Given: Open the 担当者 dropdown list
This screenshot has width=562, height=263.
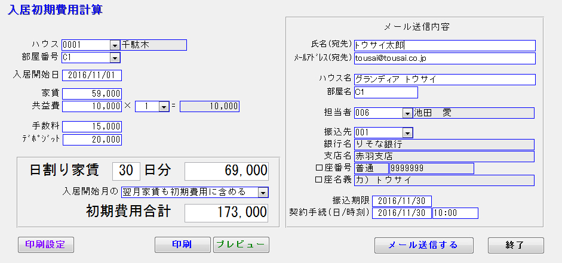Looking at the screenshot, I should tap(407, 113).
